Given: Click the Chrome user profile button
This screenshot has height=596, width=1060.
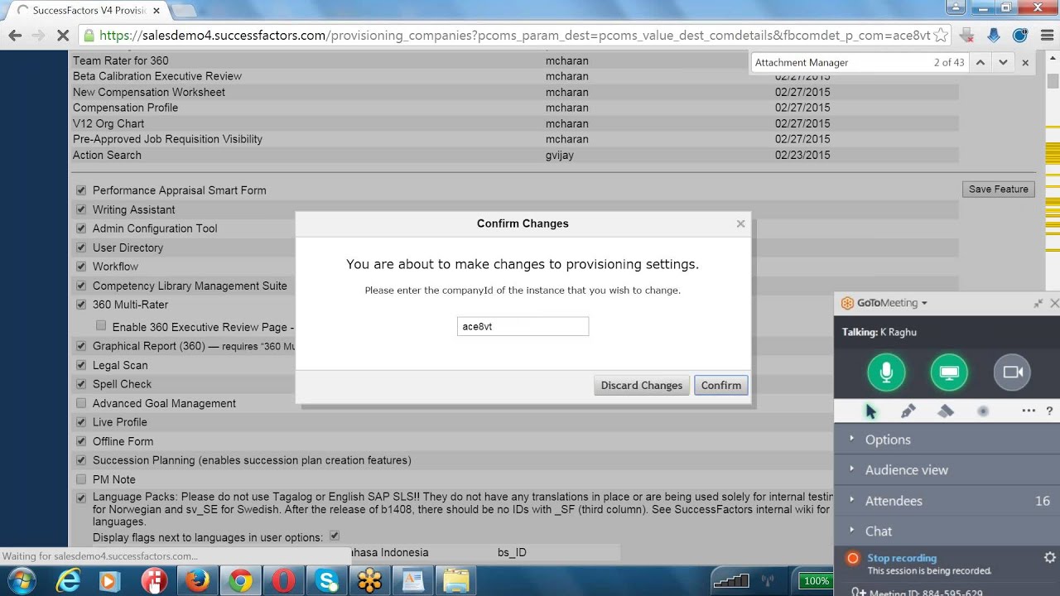Looking at the screenshot, I should [x=956, y=7].
